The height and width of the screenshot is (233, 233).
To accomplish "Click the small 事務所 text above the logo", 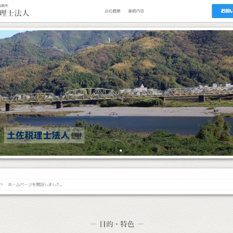I will point(4,6).
